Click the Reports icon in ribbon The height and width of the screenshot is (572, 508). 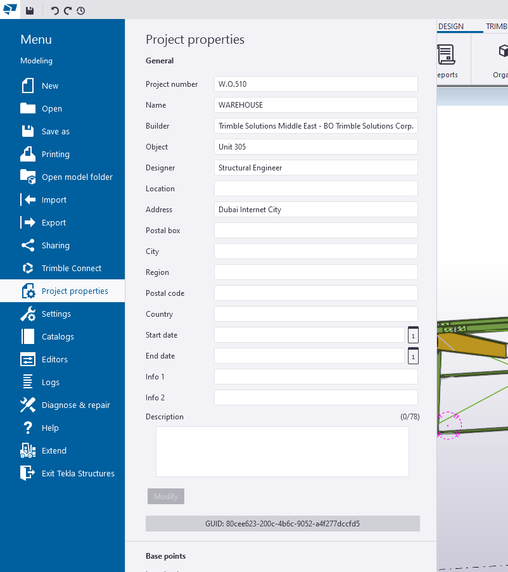(x=447, y=54)
